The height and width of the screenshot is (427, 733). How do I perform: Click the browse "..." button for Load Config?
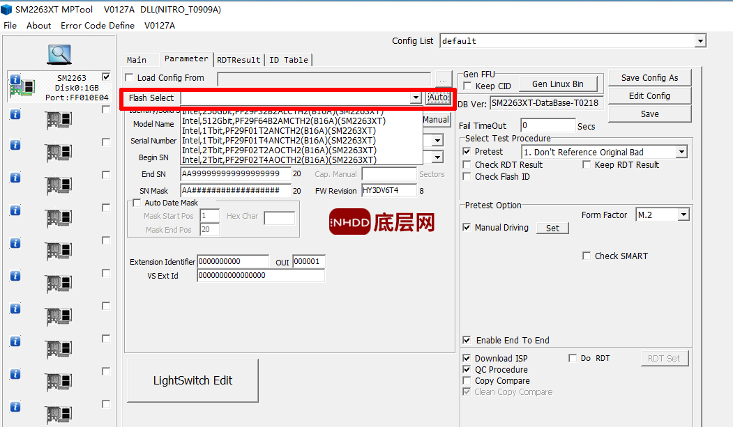(443, 78)
